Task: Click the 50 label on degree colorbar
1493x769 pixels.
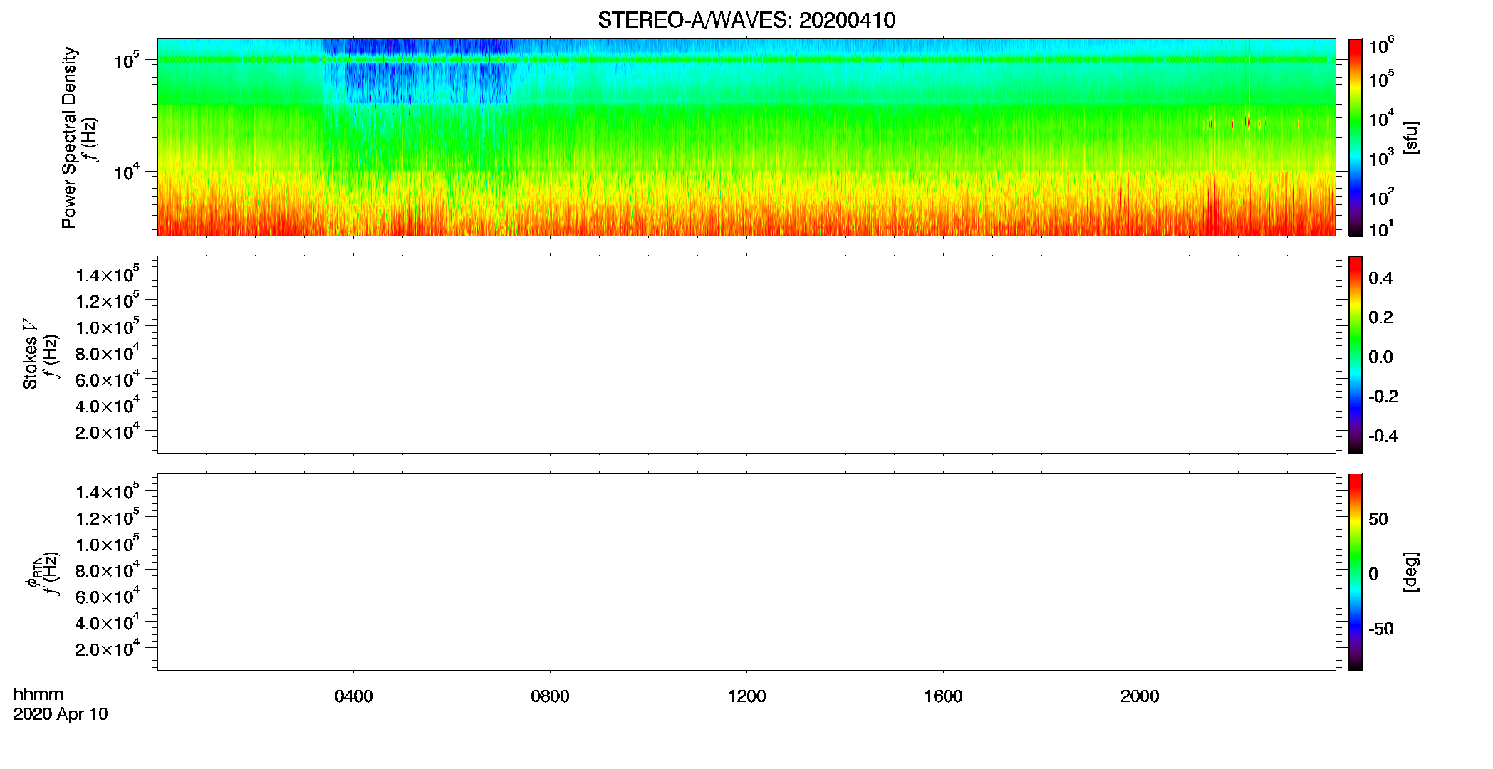Action: [x=1378, y=519]
